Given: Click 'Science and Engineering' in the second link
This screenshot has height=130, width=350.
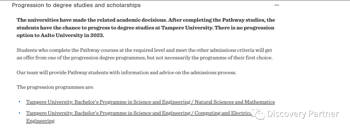Looking at the screenshot, I should [x=162, y=113].
